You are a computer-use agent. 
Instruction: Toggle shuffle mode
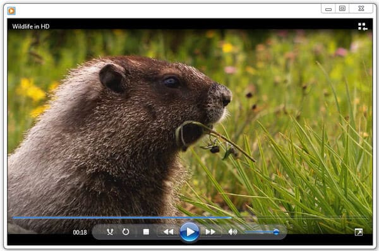110,232
